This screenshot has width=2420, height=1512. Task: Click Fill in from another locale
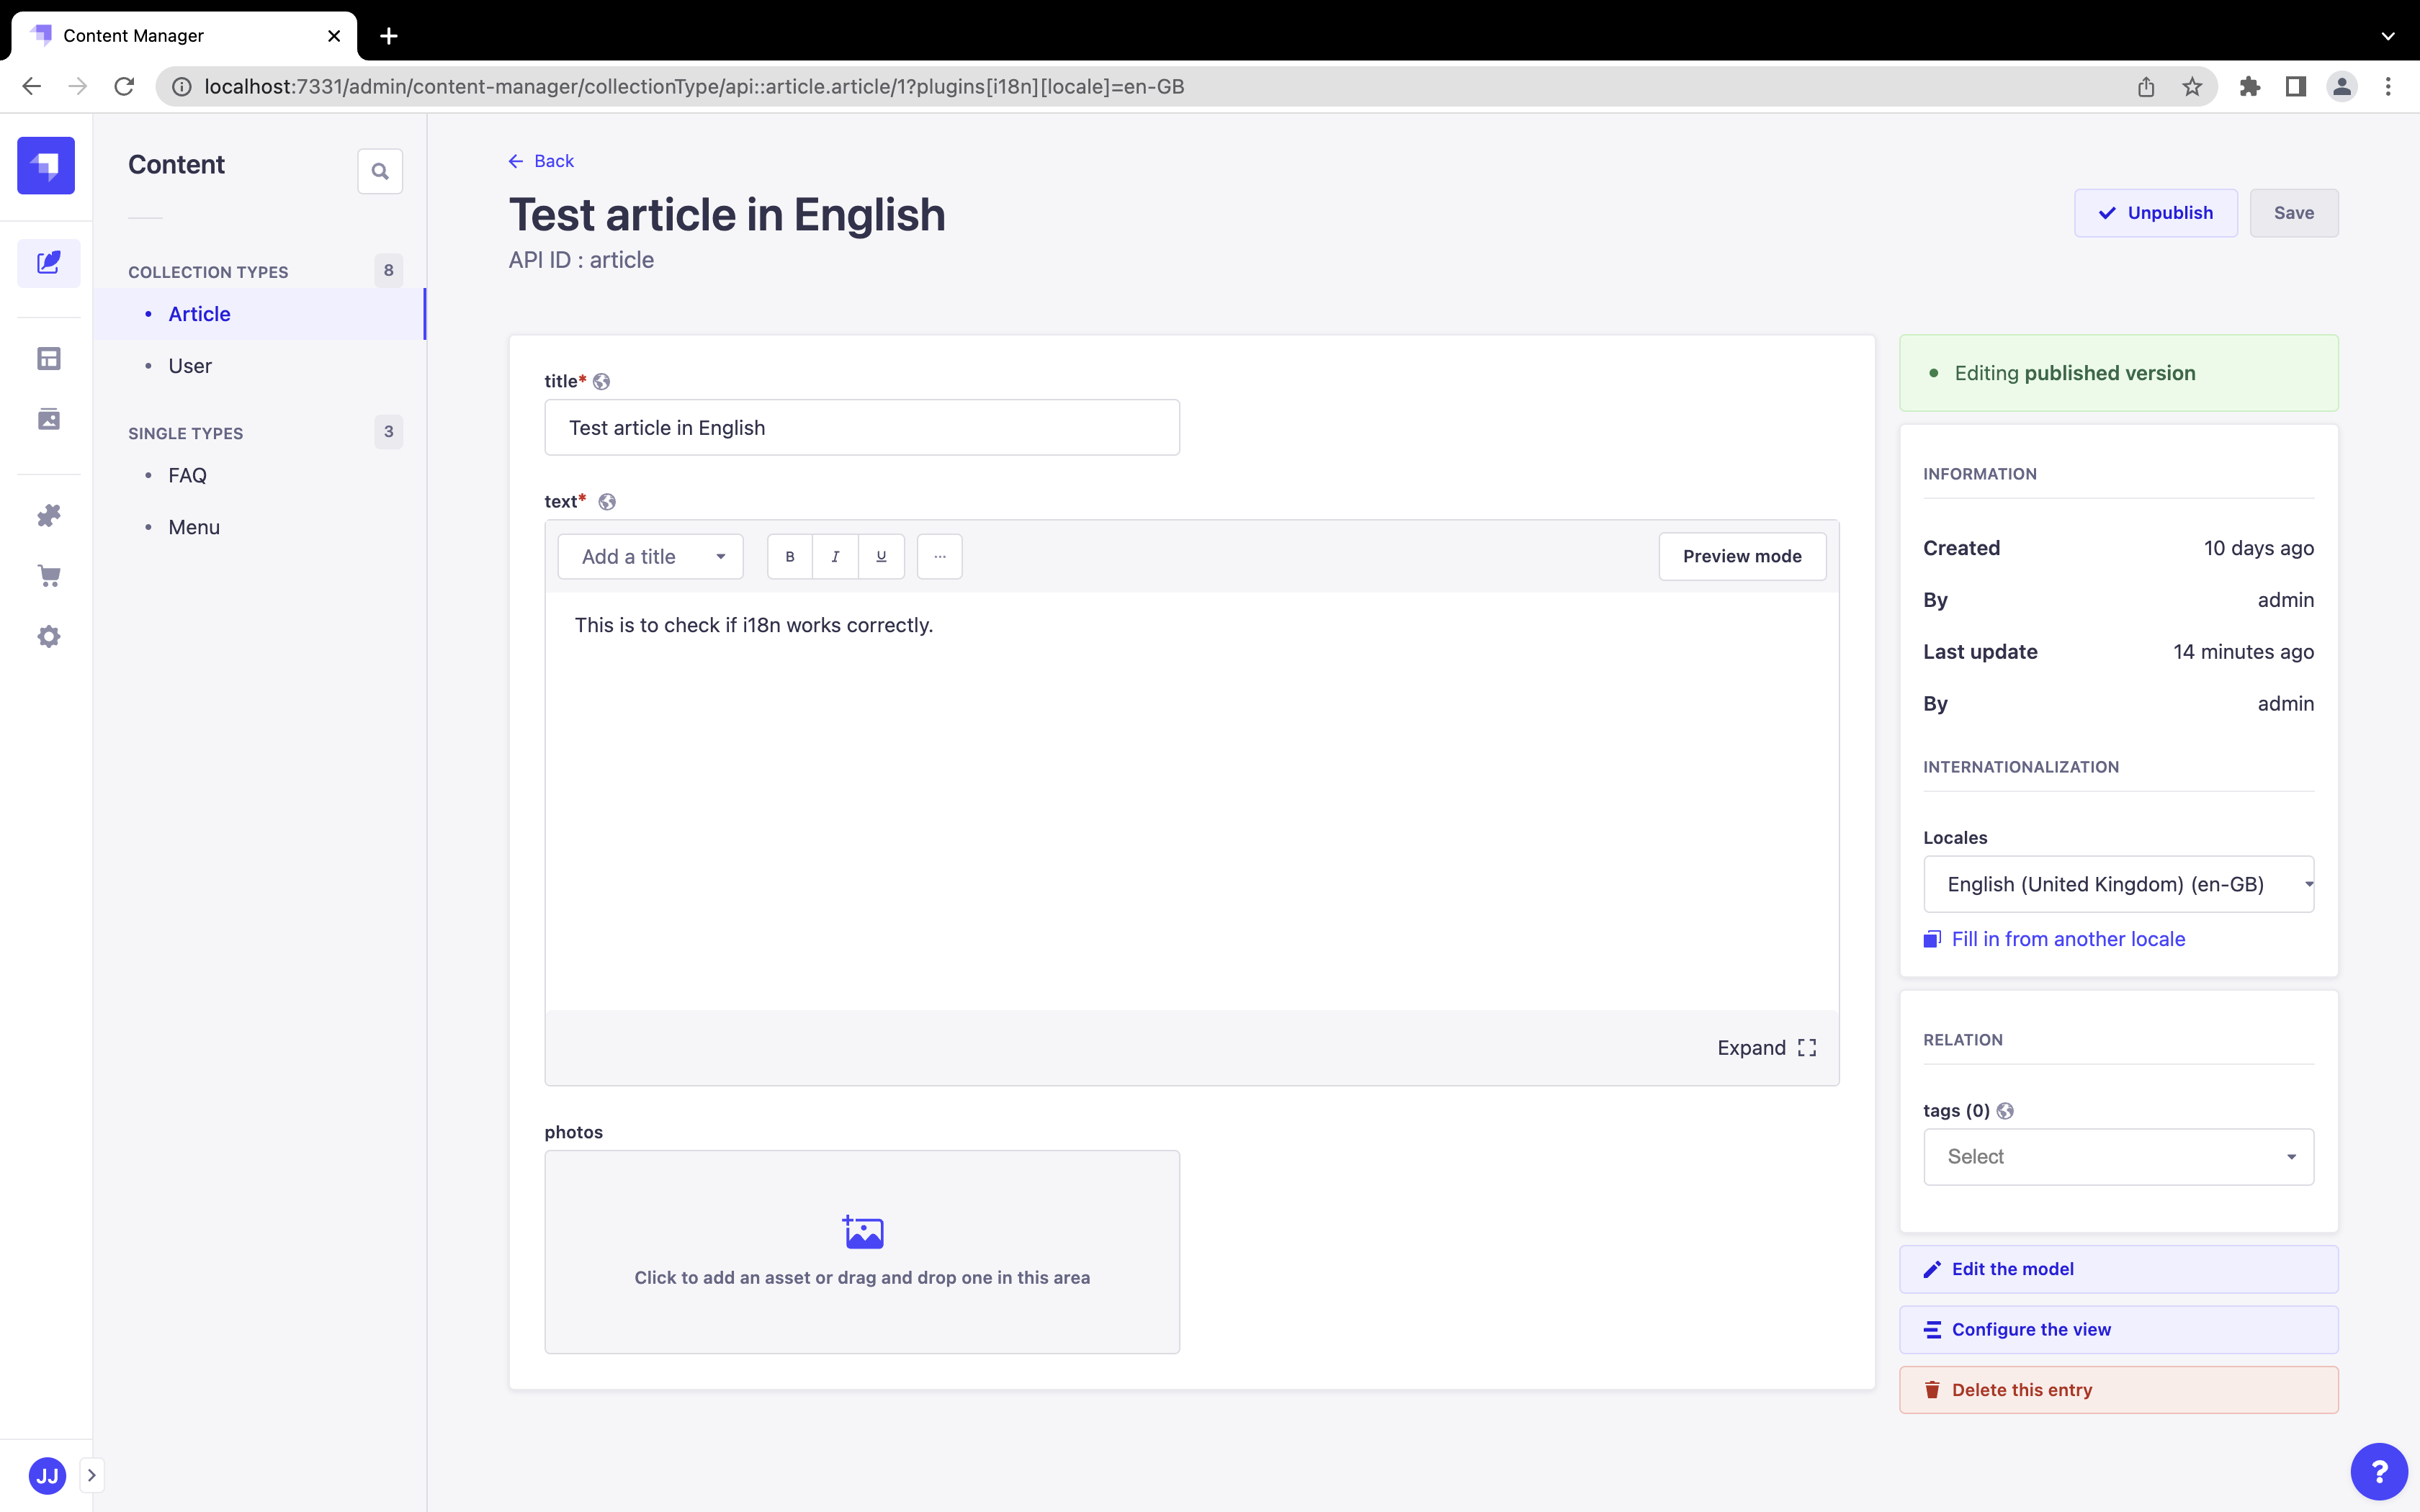click(2067, 939)
